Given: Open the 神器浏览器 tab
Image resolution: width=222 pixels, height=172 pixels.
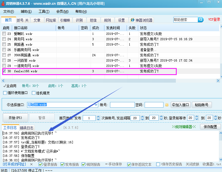Looking at the screenshot, I should pyautogui.click(x=142, y=20).
